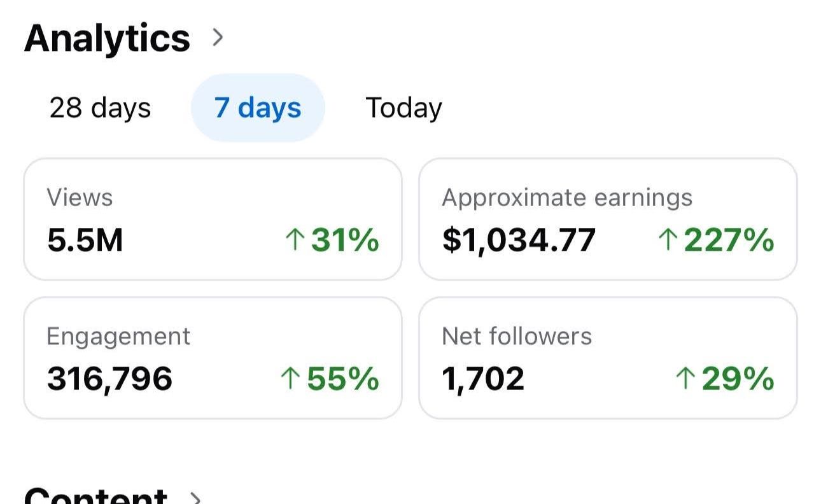Image resolution: width=821 pixels, height=504 pixels.
Task: Click the up arrow next to 227%
Action: [667, 241]
